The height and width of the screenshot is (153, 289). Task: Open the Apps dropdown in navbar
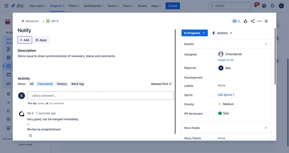click(156, 6)
